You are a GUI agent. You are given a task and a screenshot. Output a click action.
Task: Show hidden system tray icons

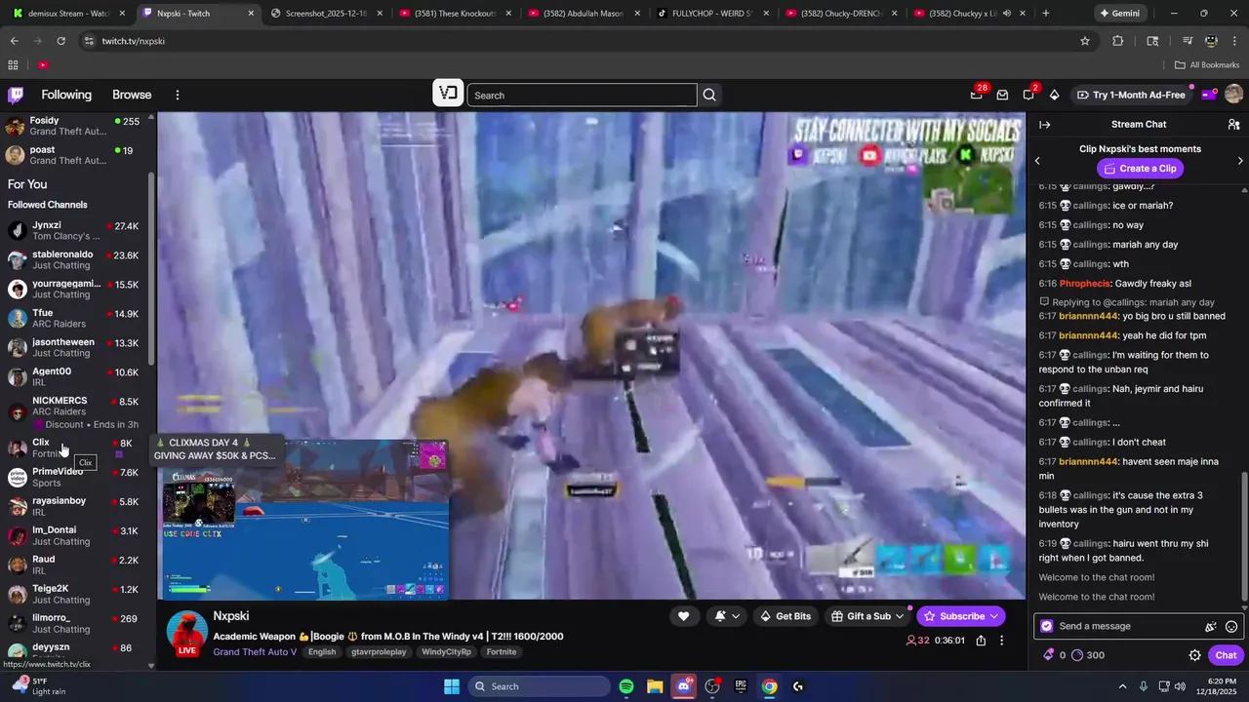coord(1122,686)
